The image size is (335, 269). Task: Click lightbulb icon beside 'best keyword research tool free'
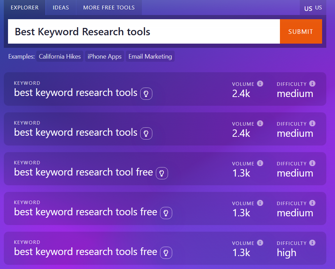(x=162, y=173)
